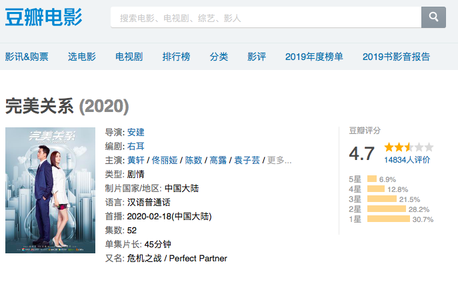Image resolution: width=458 pixels, height=284 pixels.
Task: Go to 选电影 section
Action: 82,57
